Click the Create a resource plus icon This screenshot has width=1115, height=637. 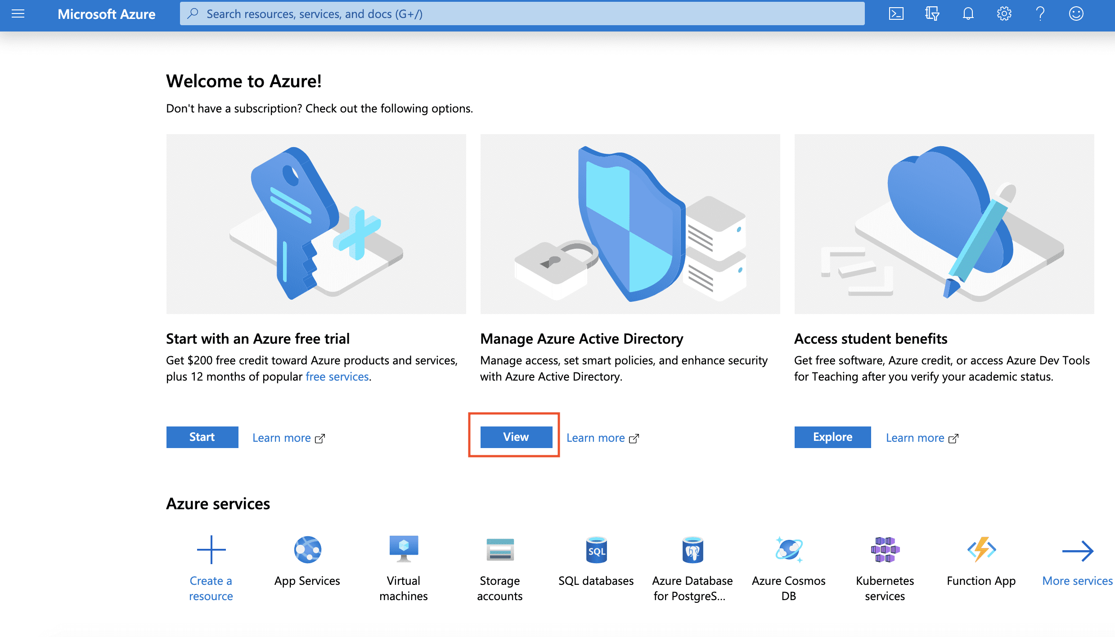click(x=211, y=549)
